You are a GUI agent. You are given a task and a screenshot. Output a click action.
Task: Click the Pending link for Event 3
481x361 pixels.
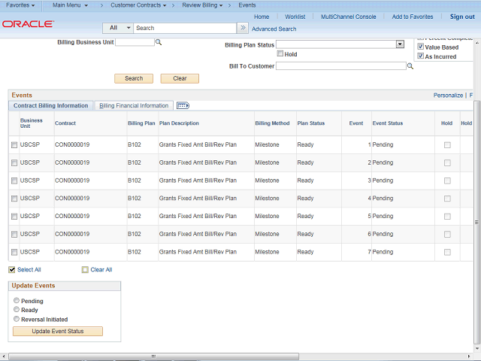point(383,180)
